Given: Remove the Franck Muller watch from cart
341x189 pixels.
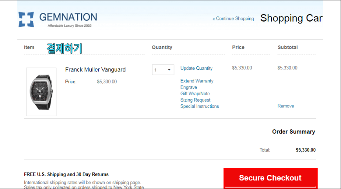Looking at the screenshot, I should click(286, 106).
